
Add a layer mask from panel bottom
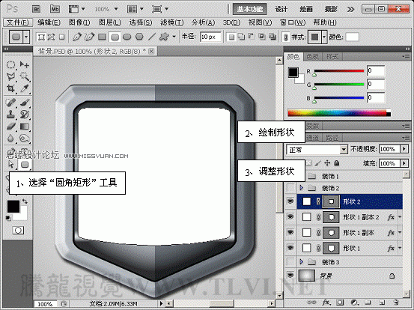point(340,302)
